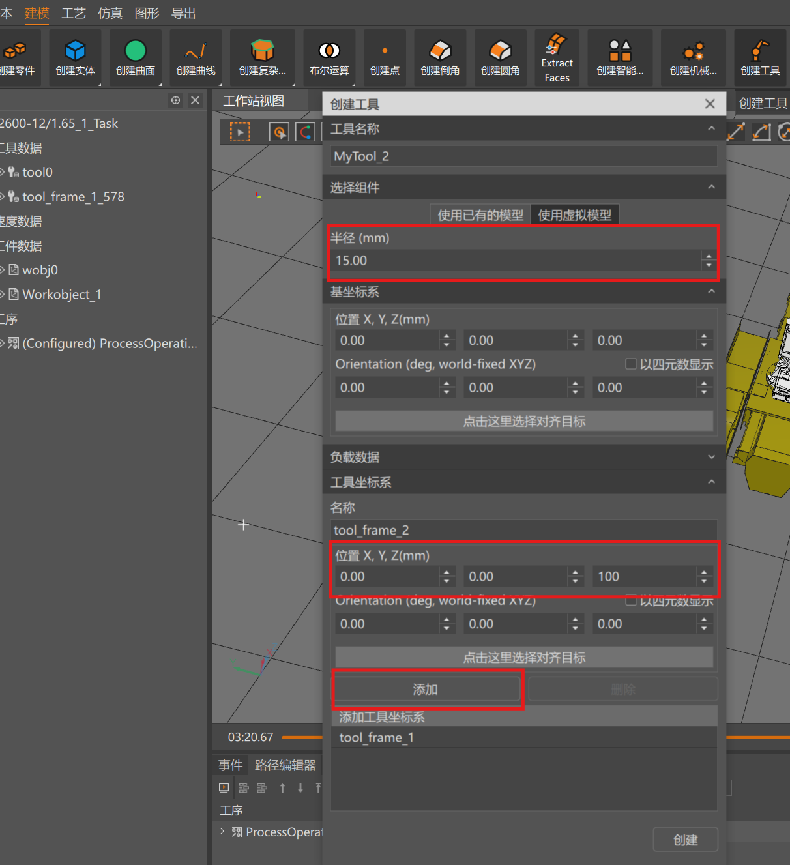This screenshot has width=790, height=865.
Task: Click the 创建曲面 green circle icon
Action: 135,50
